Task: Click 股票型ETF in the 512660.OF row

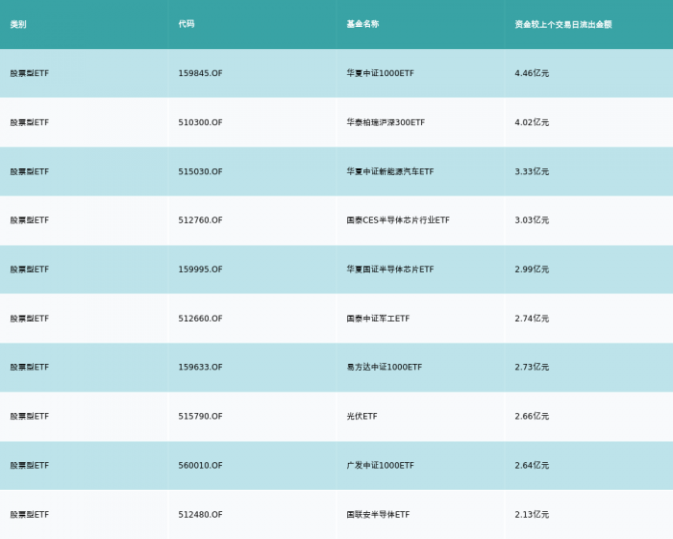Action: (x=30, y=319)
